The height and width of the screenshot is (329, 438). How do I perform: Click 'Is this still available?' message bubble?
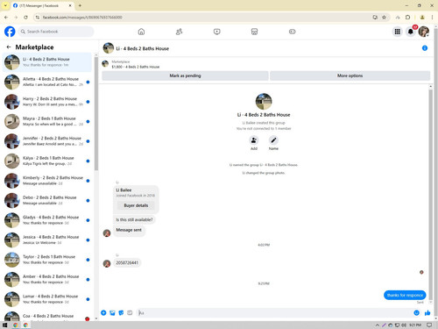point(134,219)
